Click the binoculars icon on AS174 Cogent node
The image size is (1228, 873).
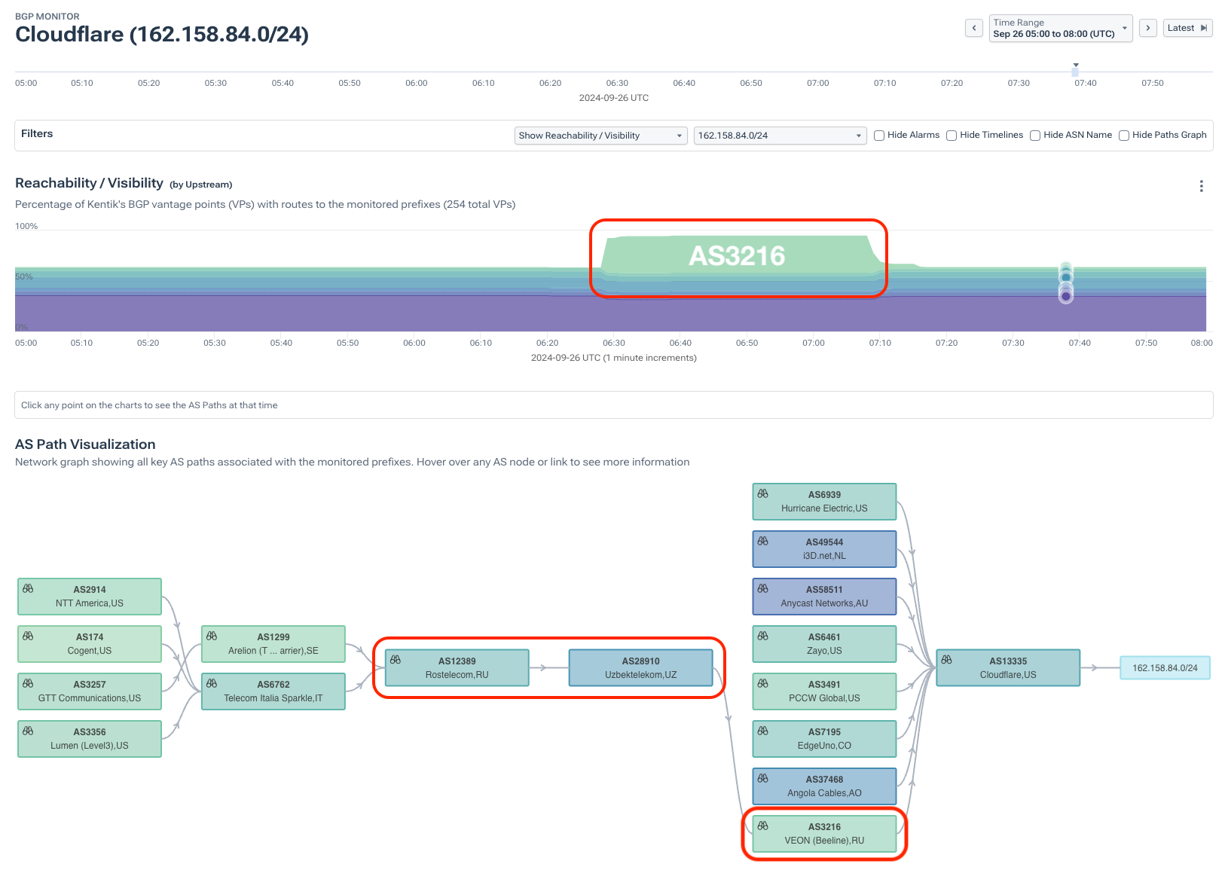28,636
